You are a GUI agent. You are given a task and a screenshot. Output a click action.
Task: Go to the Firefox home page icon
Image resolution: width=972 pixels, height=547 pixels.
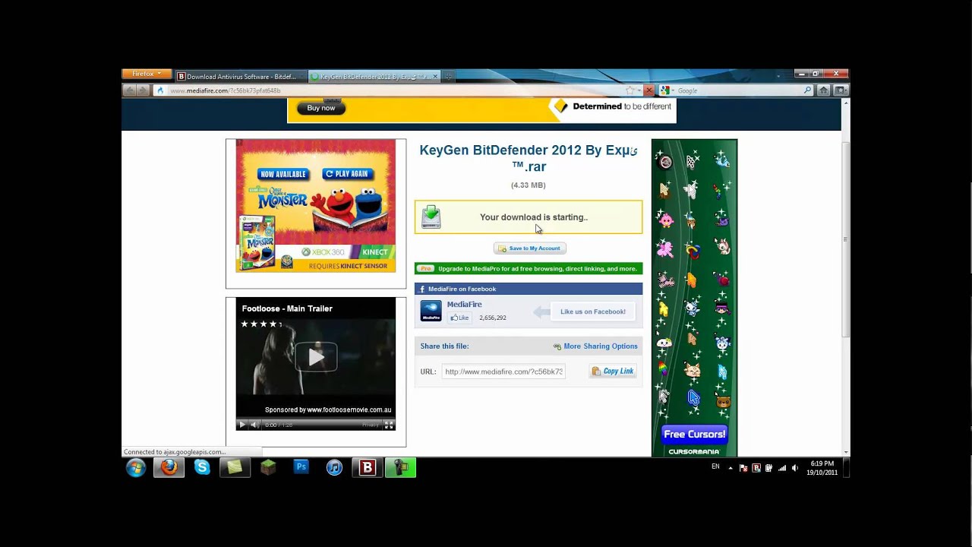(x=824, y=90)
